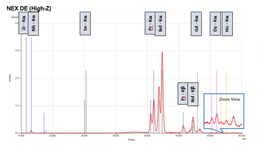
Task: Select the Nd - Kβ label box
Action: coord(193,93)
